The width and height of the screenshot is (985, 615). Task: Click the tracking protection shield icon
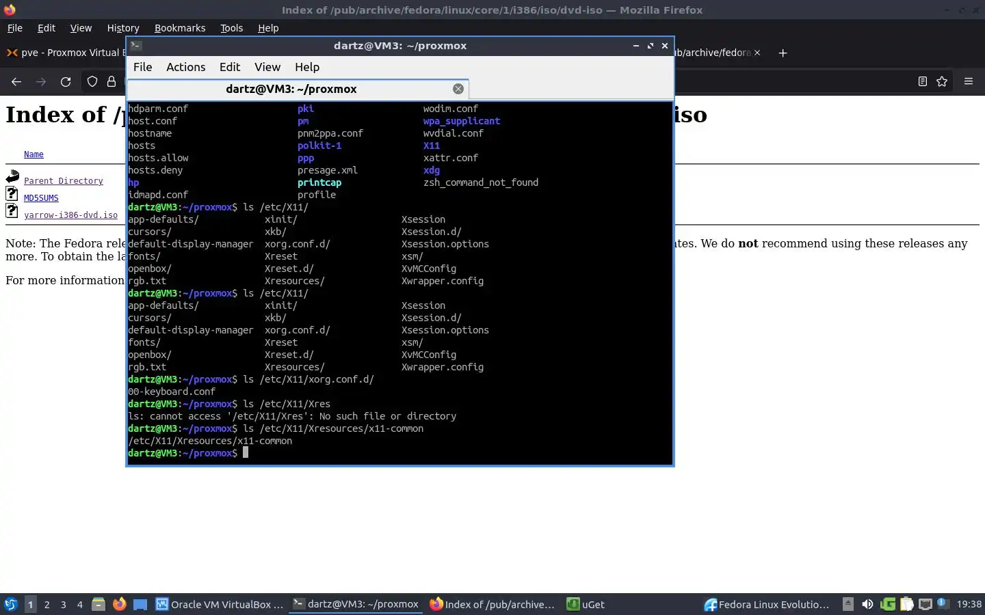[92, 81]
